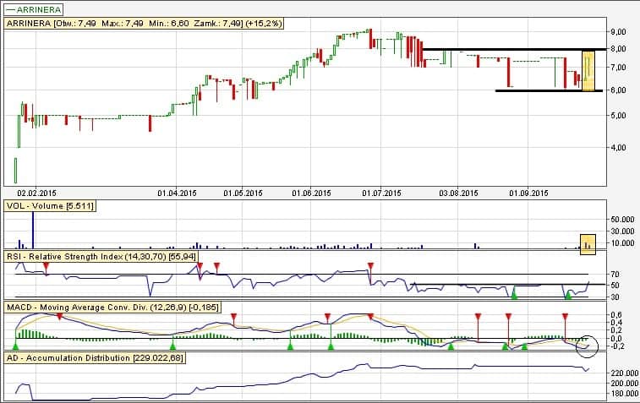The width and height of the screenshot is (640, 403).
Task: Click the 02.02.2015 date axis label
Action: [35, 193]
